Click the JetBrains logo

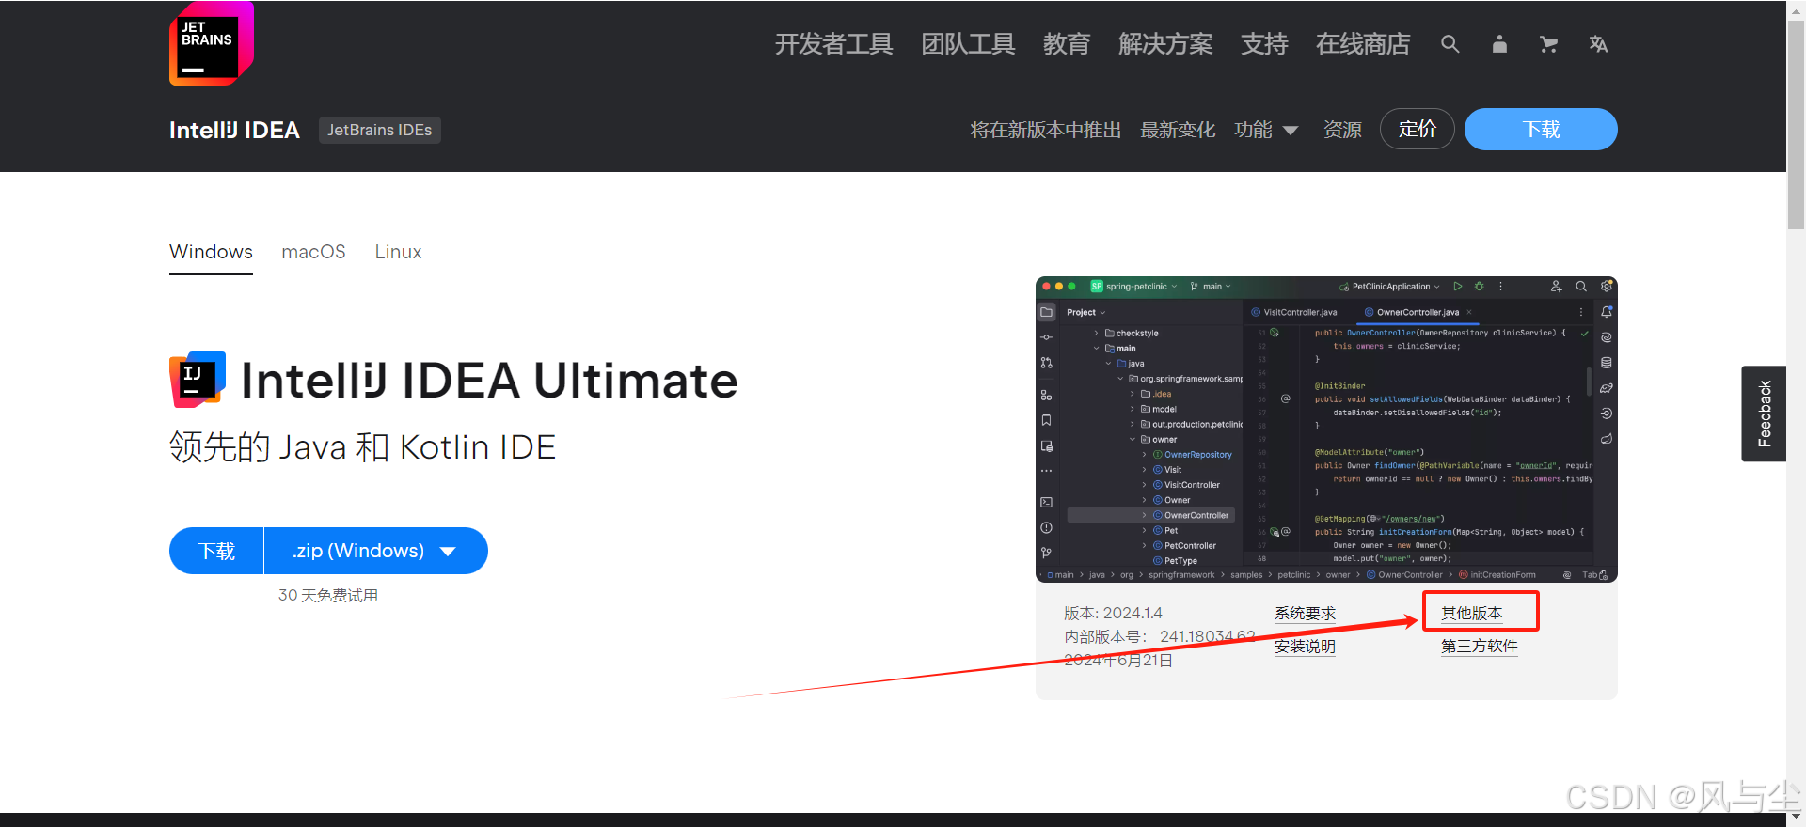(211, 43)
